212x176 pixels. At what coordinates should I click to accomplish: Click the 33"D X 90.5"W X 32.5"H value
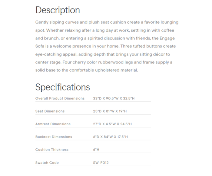[x=114, y=98]
